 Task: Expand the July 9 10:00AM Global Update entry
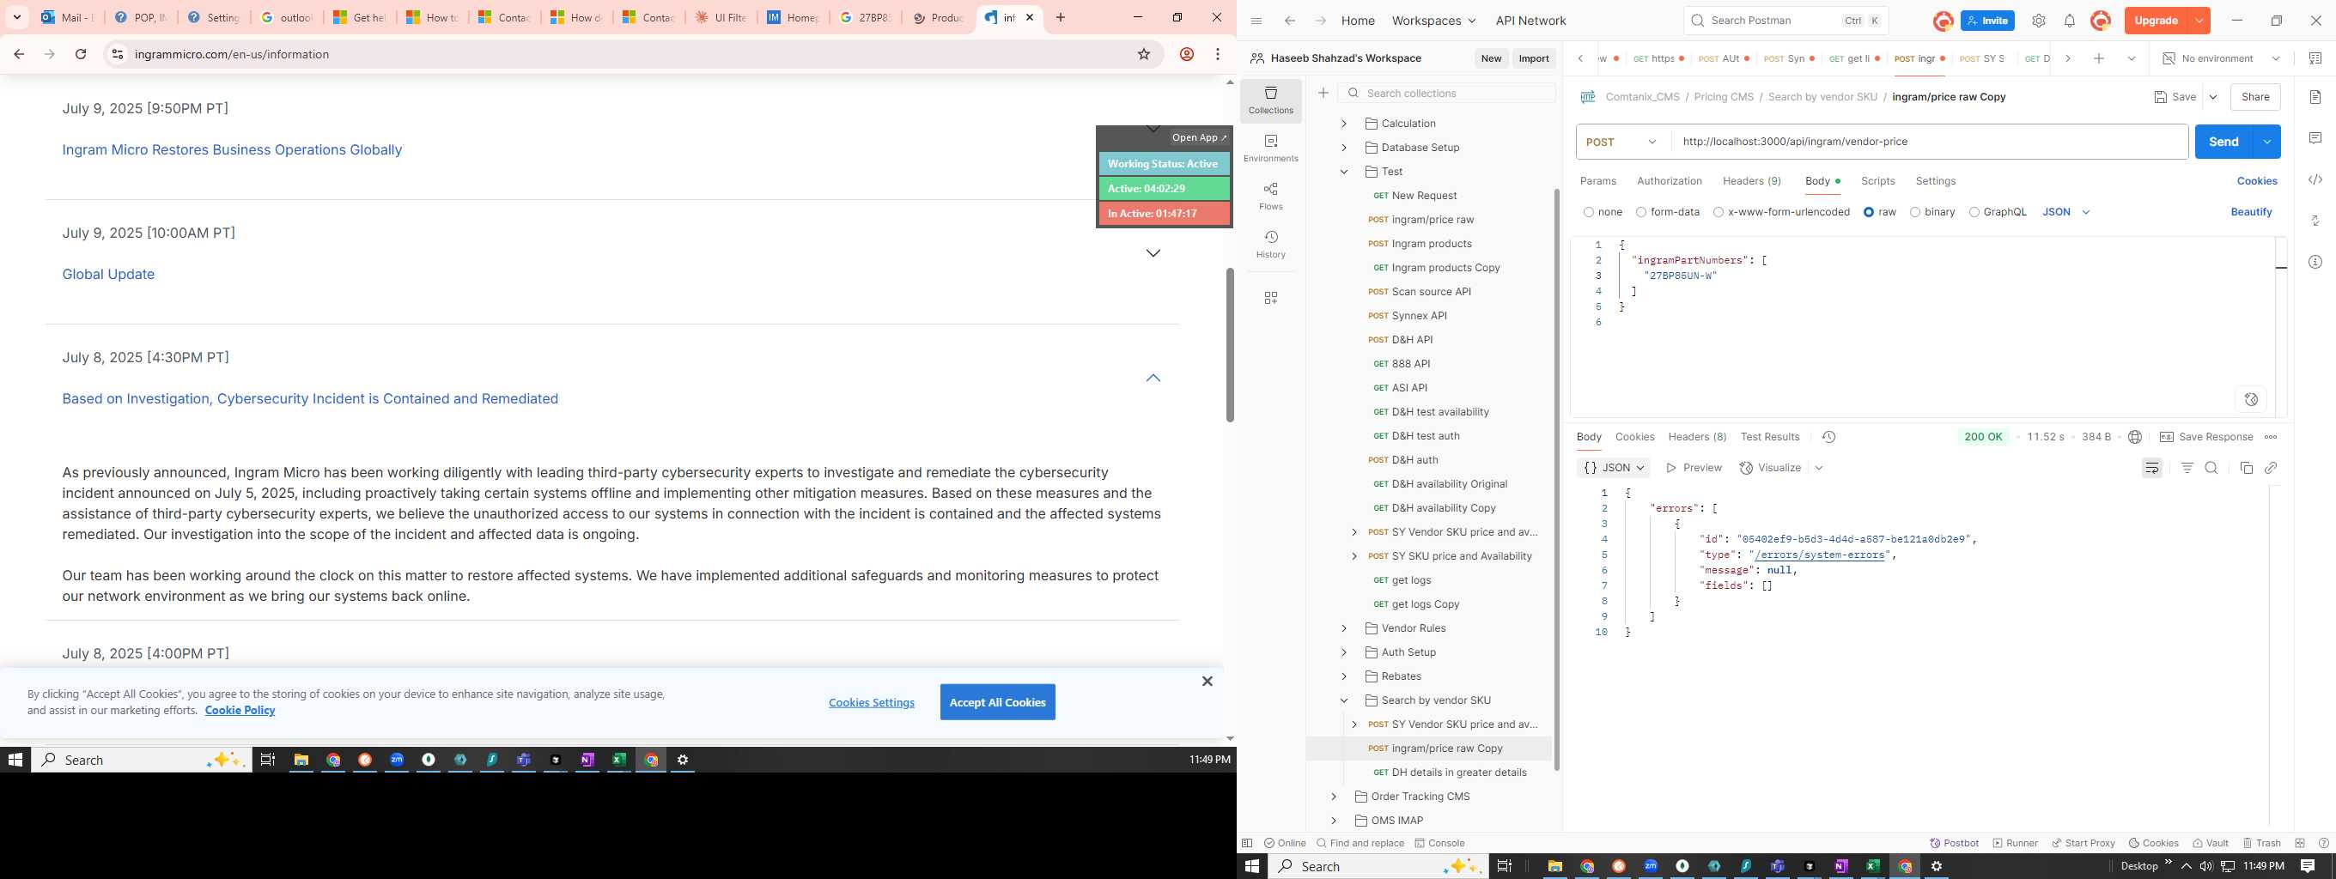point(1153,254)
